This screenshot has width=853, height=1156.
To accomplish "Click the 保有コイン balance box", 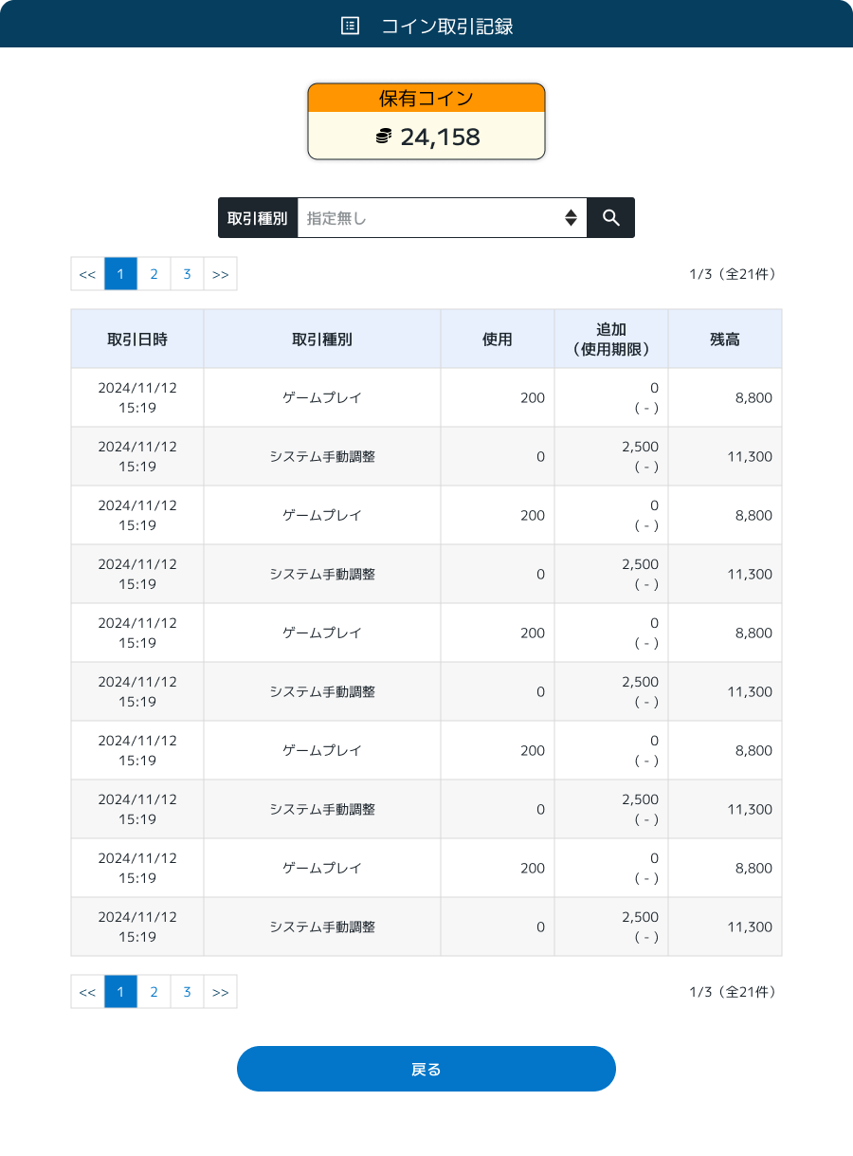I will (x=426, y=121).
